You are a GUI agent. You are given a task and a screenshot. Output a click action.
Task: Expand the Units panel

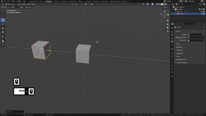pyautogui.click(x=190, y=44)
